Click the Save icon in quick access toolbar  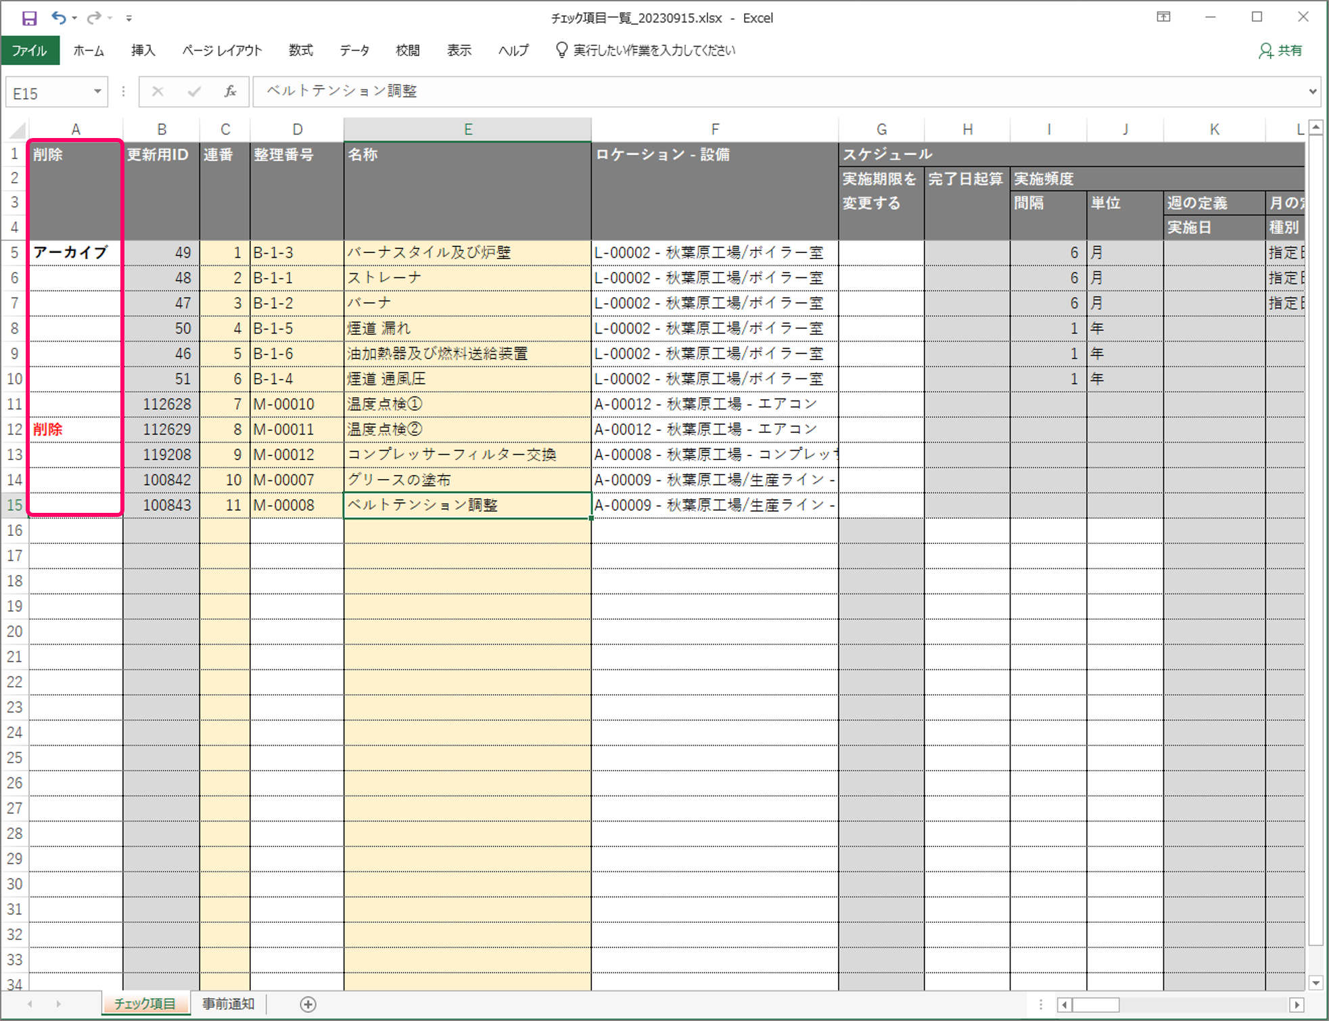click(29, 18)
